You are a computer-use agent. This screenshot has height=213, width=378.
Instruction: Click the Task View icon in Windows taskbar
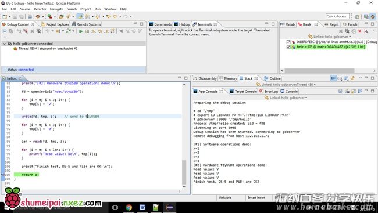pos(115,207)
